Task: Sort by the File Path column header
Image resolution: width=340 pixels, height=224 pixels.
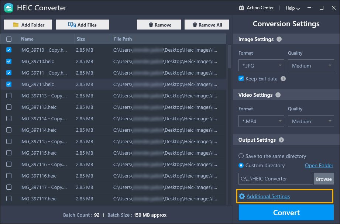Action: point(169,39)
